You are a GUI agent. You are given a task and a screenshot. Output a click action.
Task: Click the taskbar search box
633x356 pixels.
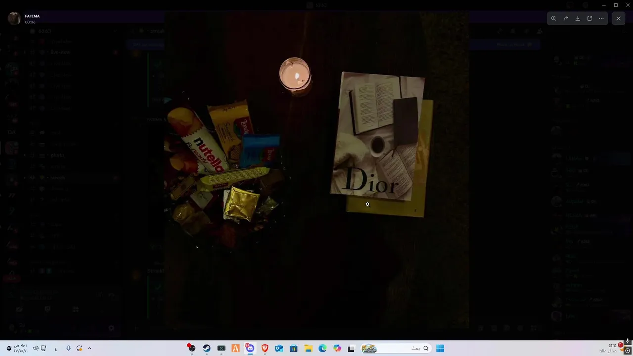tap(395, 348)
